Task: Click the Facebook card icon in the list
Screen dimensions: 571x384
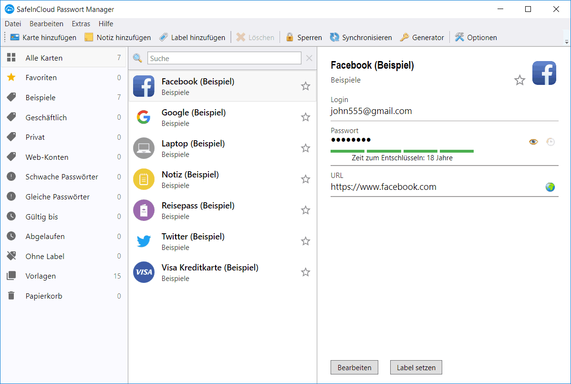Action: [144, 86]
